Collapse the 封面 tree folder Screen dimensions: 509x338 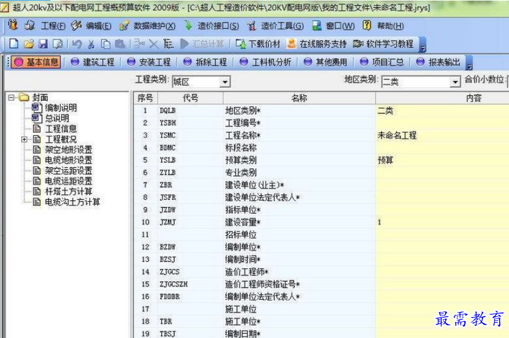[12, 98]
